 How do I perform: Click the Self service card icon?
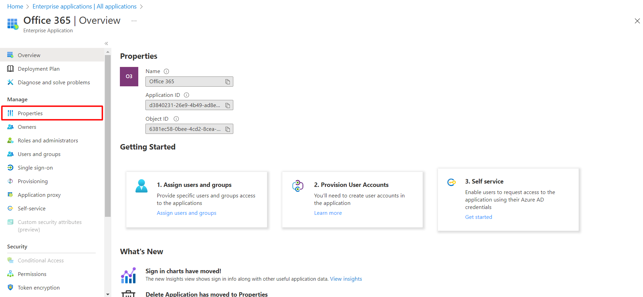click(x=451, y=182)
